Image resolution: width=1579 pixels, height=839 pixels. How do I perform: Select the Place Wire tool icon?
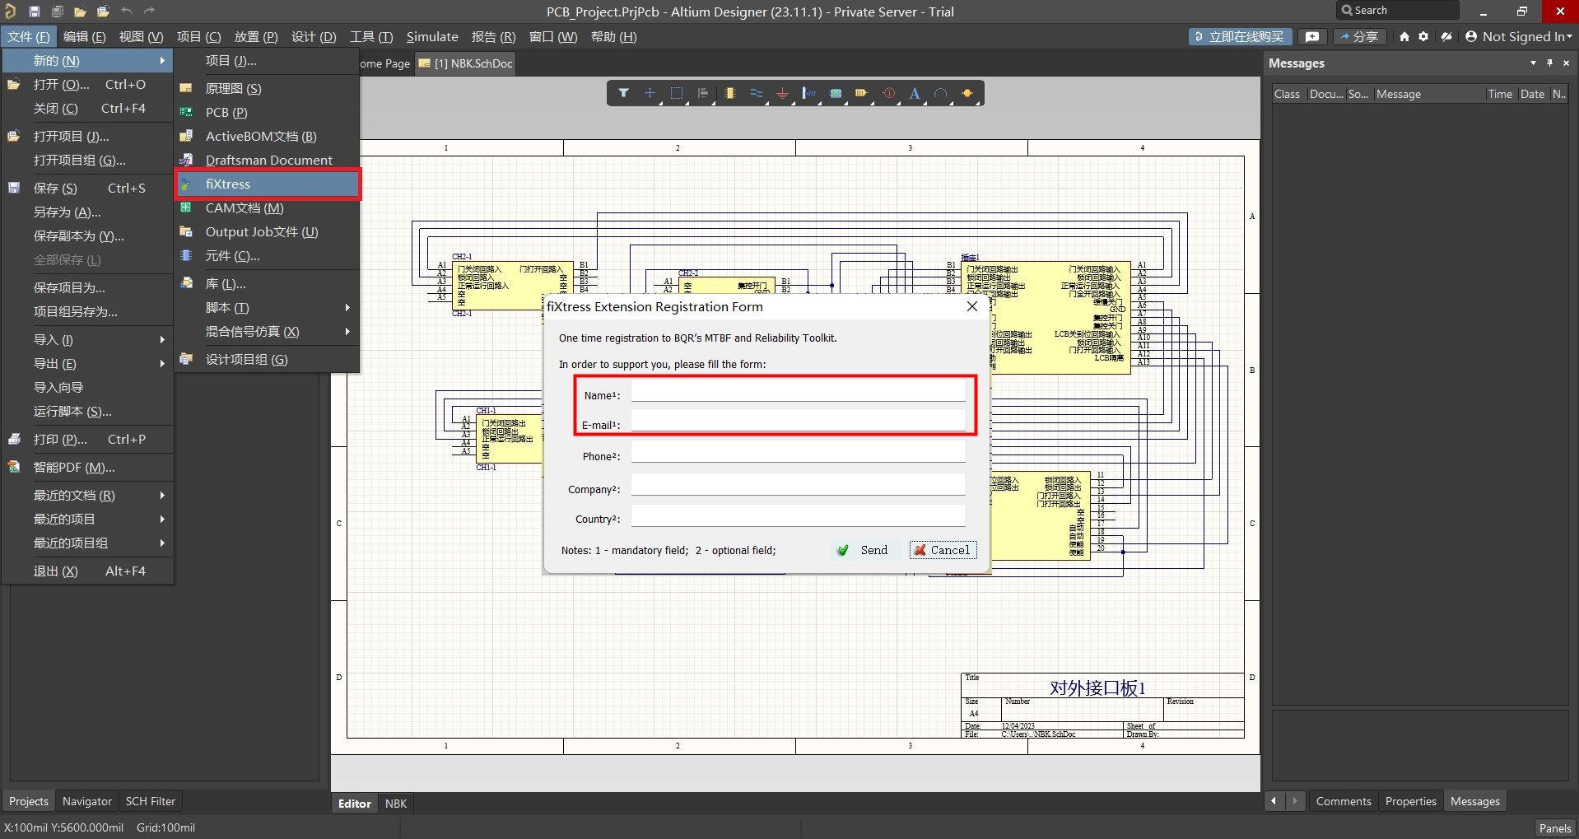[x=756, y=94]
